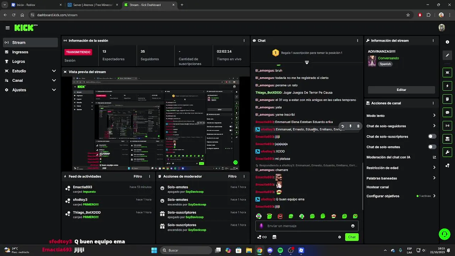Toggle the lightning activity widget icon in the right sidebar
This screenshot has width=455, height=256.
tap(447, 86)
